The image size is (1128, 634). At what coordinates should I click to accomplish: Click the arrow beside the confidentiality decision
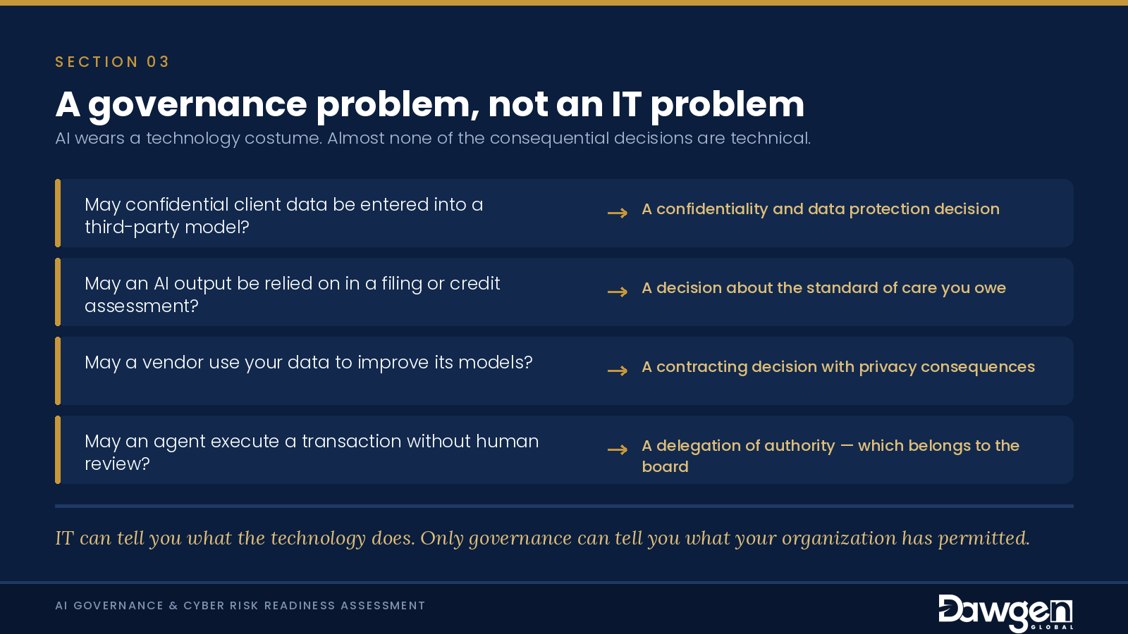coord(618,213)
